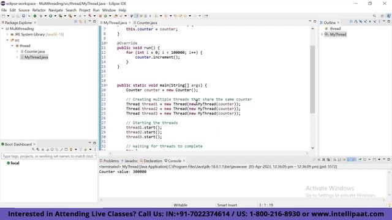Select the thread package entry in Outline

point(335,29)
